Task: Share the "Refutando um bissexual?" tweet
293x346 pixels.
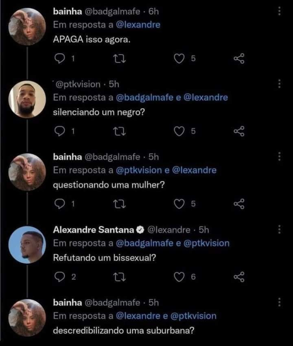Action: click(x=239, y=277)
